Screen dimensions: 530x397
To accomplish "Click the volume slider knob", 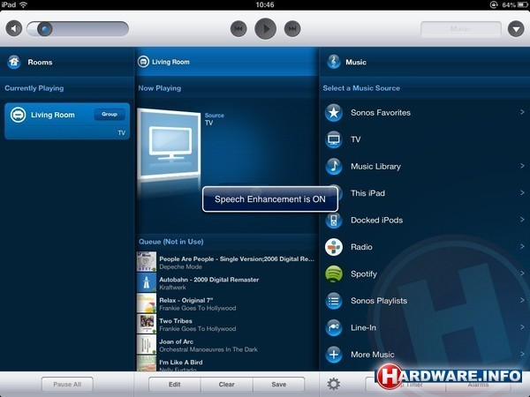I will coord(45,29).
